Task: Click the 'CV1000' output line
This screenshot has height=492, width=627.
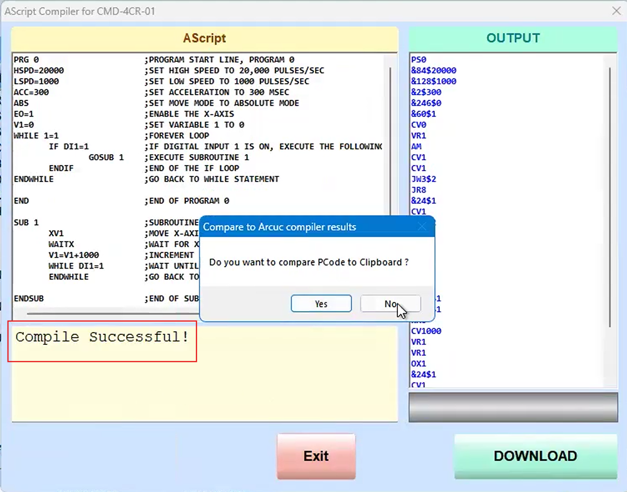Action: [x=426, y=331]
